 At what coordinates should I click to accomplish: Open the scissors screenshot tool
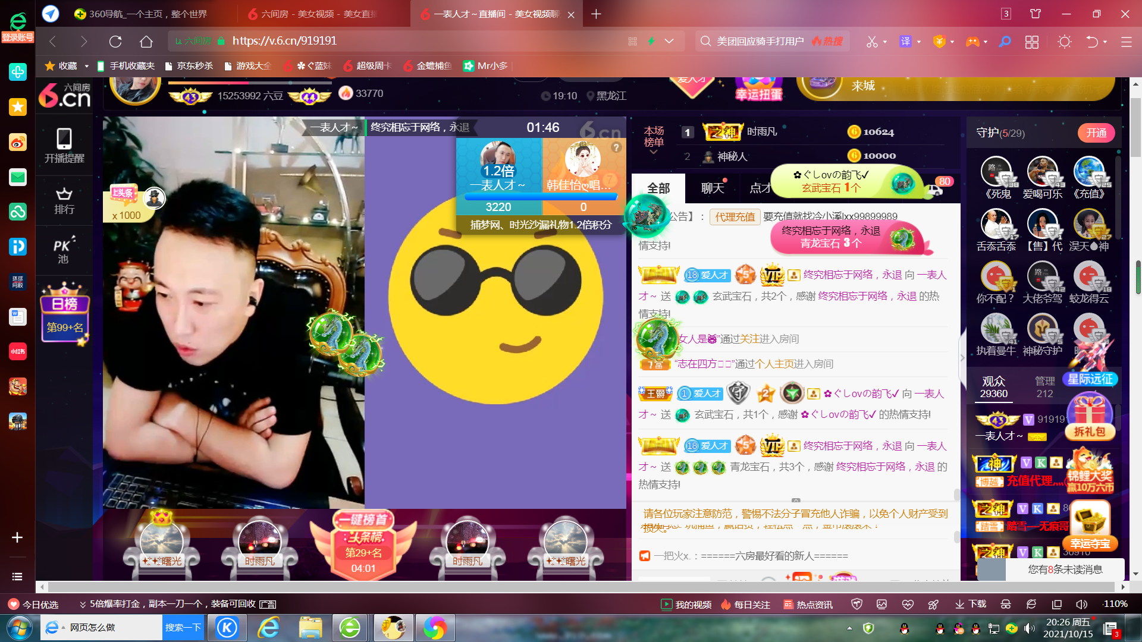tap(871, 41)
